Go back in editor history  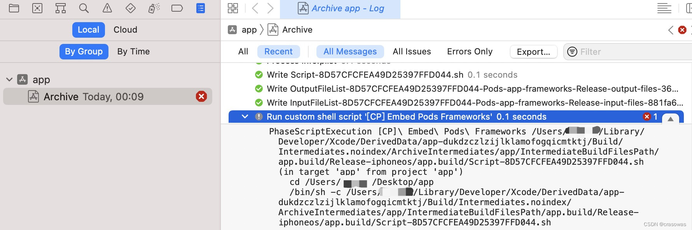(255, 8)
